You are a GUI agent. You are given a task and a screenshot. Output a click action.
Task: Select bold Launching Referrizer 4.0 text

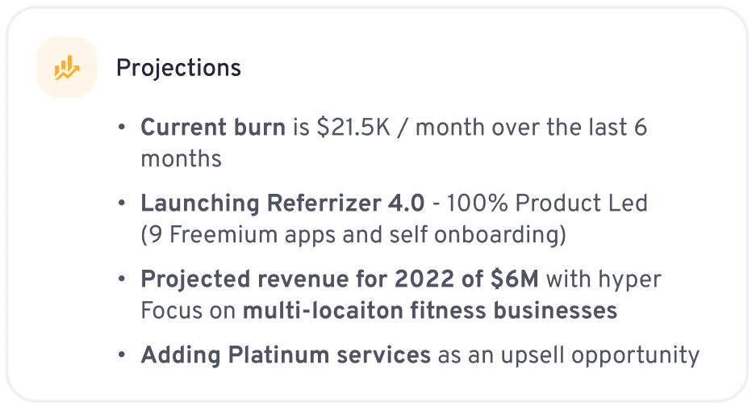click(x=282, y=203)
